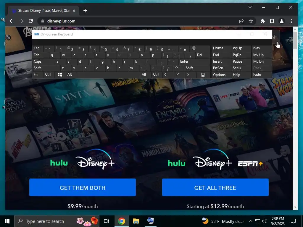303x227 pixels.
Task: Click the vertical scrollbar thumb
Action: tap(295, 40)
